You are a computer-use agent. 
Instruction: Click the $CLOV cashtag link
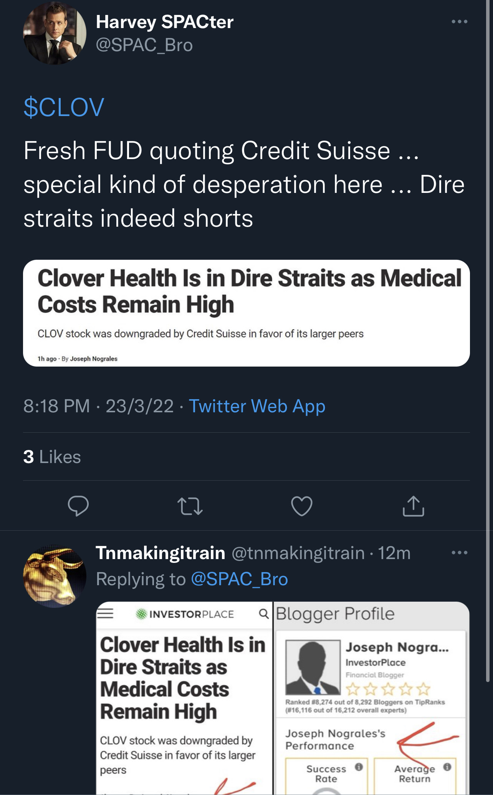(64, 107)
